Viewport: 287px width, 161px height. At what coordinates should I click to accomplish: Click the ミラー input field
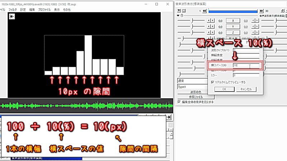pyautogui.click(x=246, y=75)
